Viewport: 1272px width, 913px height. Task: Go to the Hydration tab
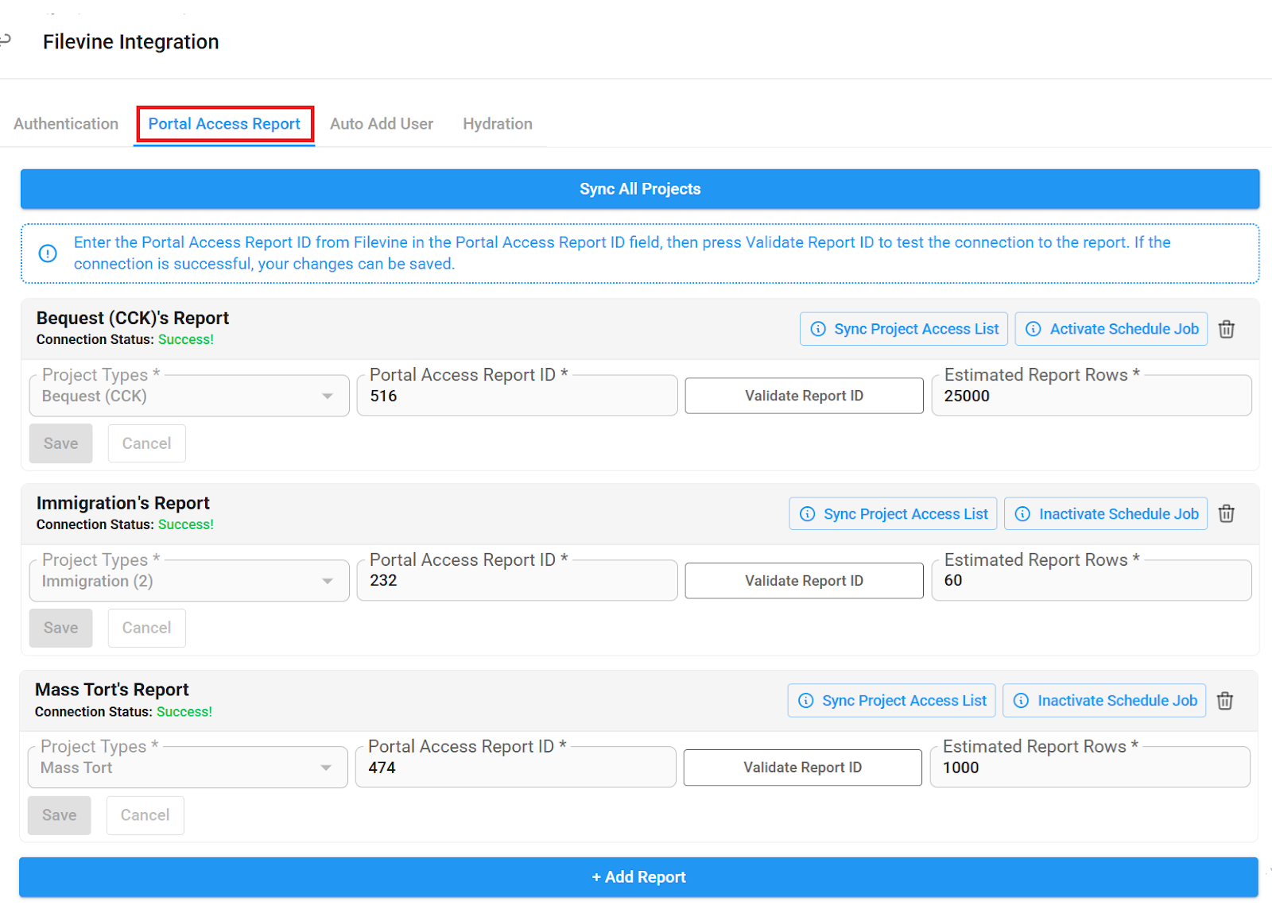click(x=498, y=124)
